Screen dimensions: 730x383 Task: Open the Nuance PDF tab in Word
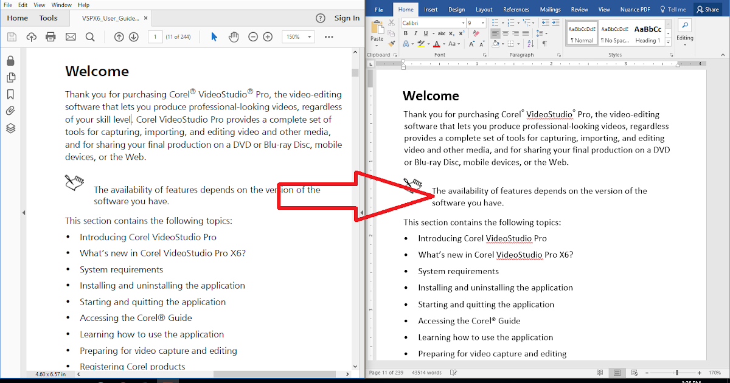[x=636, y=10]
